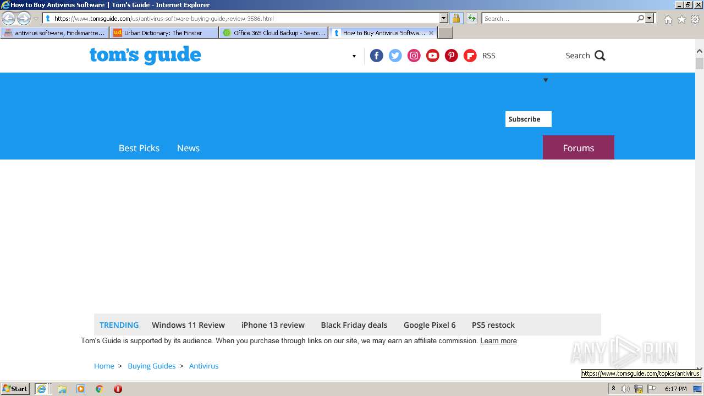The image size is (704, 396).
Task: Click the site Search magnifier icon
Action: coord(600,56)
